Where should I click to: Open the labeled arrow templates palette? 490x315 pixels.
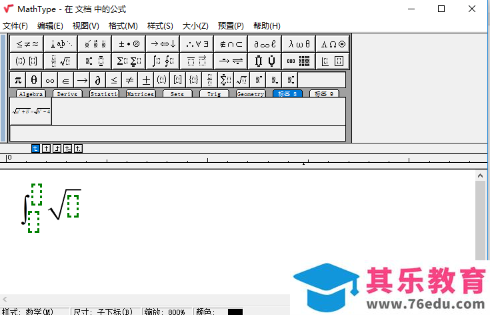point(231,61)
